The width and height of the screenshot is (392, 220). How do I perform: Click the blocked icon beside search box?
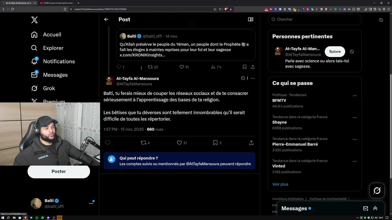[381, 20]
